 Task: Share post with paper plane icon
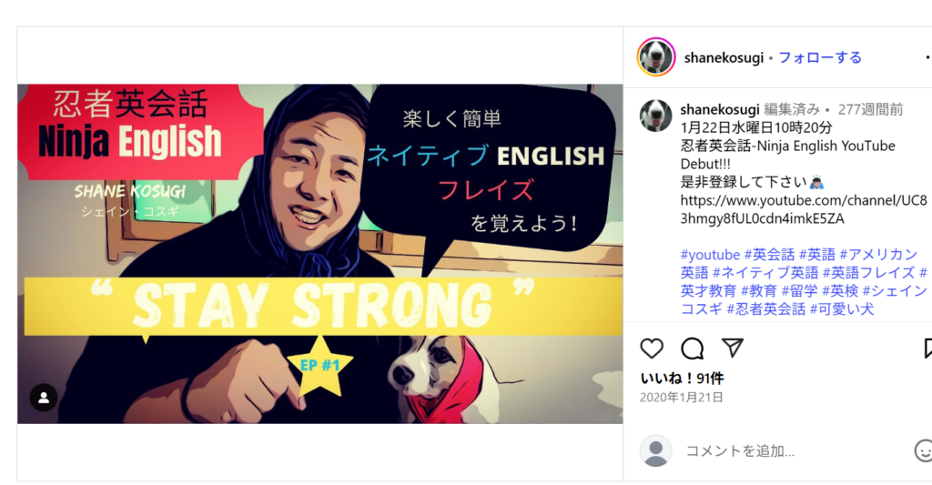(x=733, y=349)
